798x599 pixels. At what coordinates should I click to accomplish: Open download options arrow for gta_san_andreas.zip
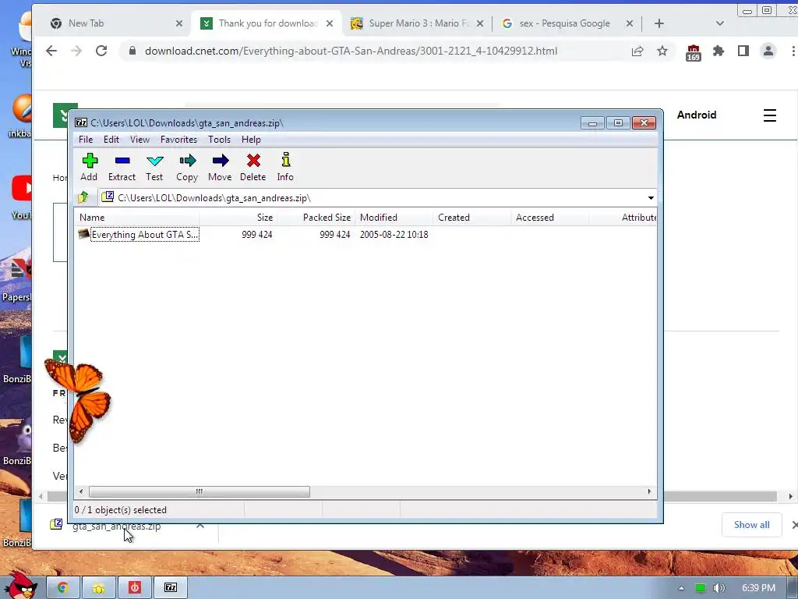tap(200, 525)
